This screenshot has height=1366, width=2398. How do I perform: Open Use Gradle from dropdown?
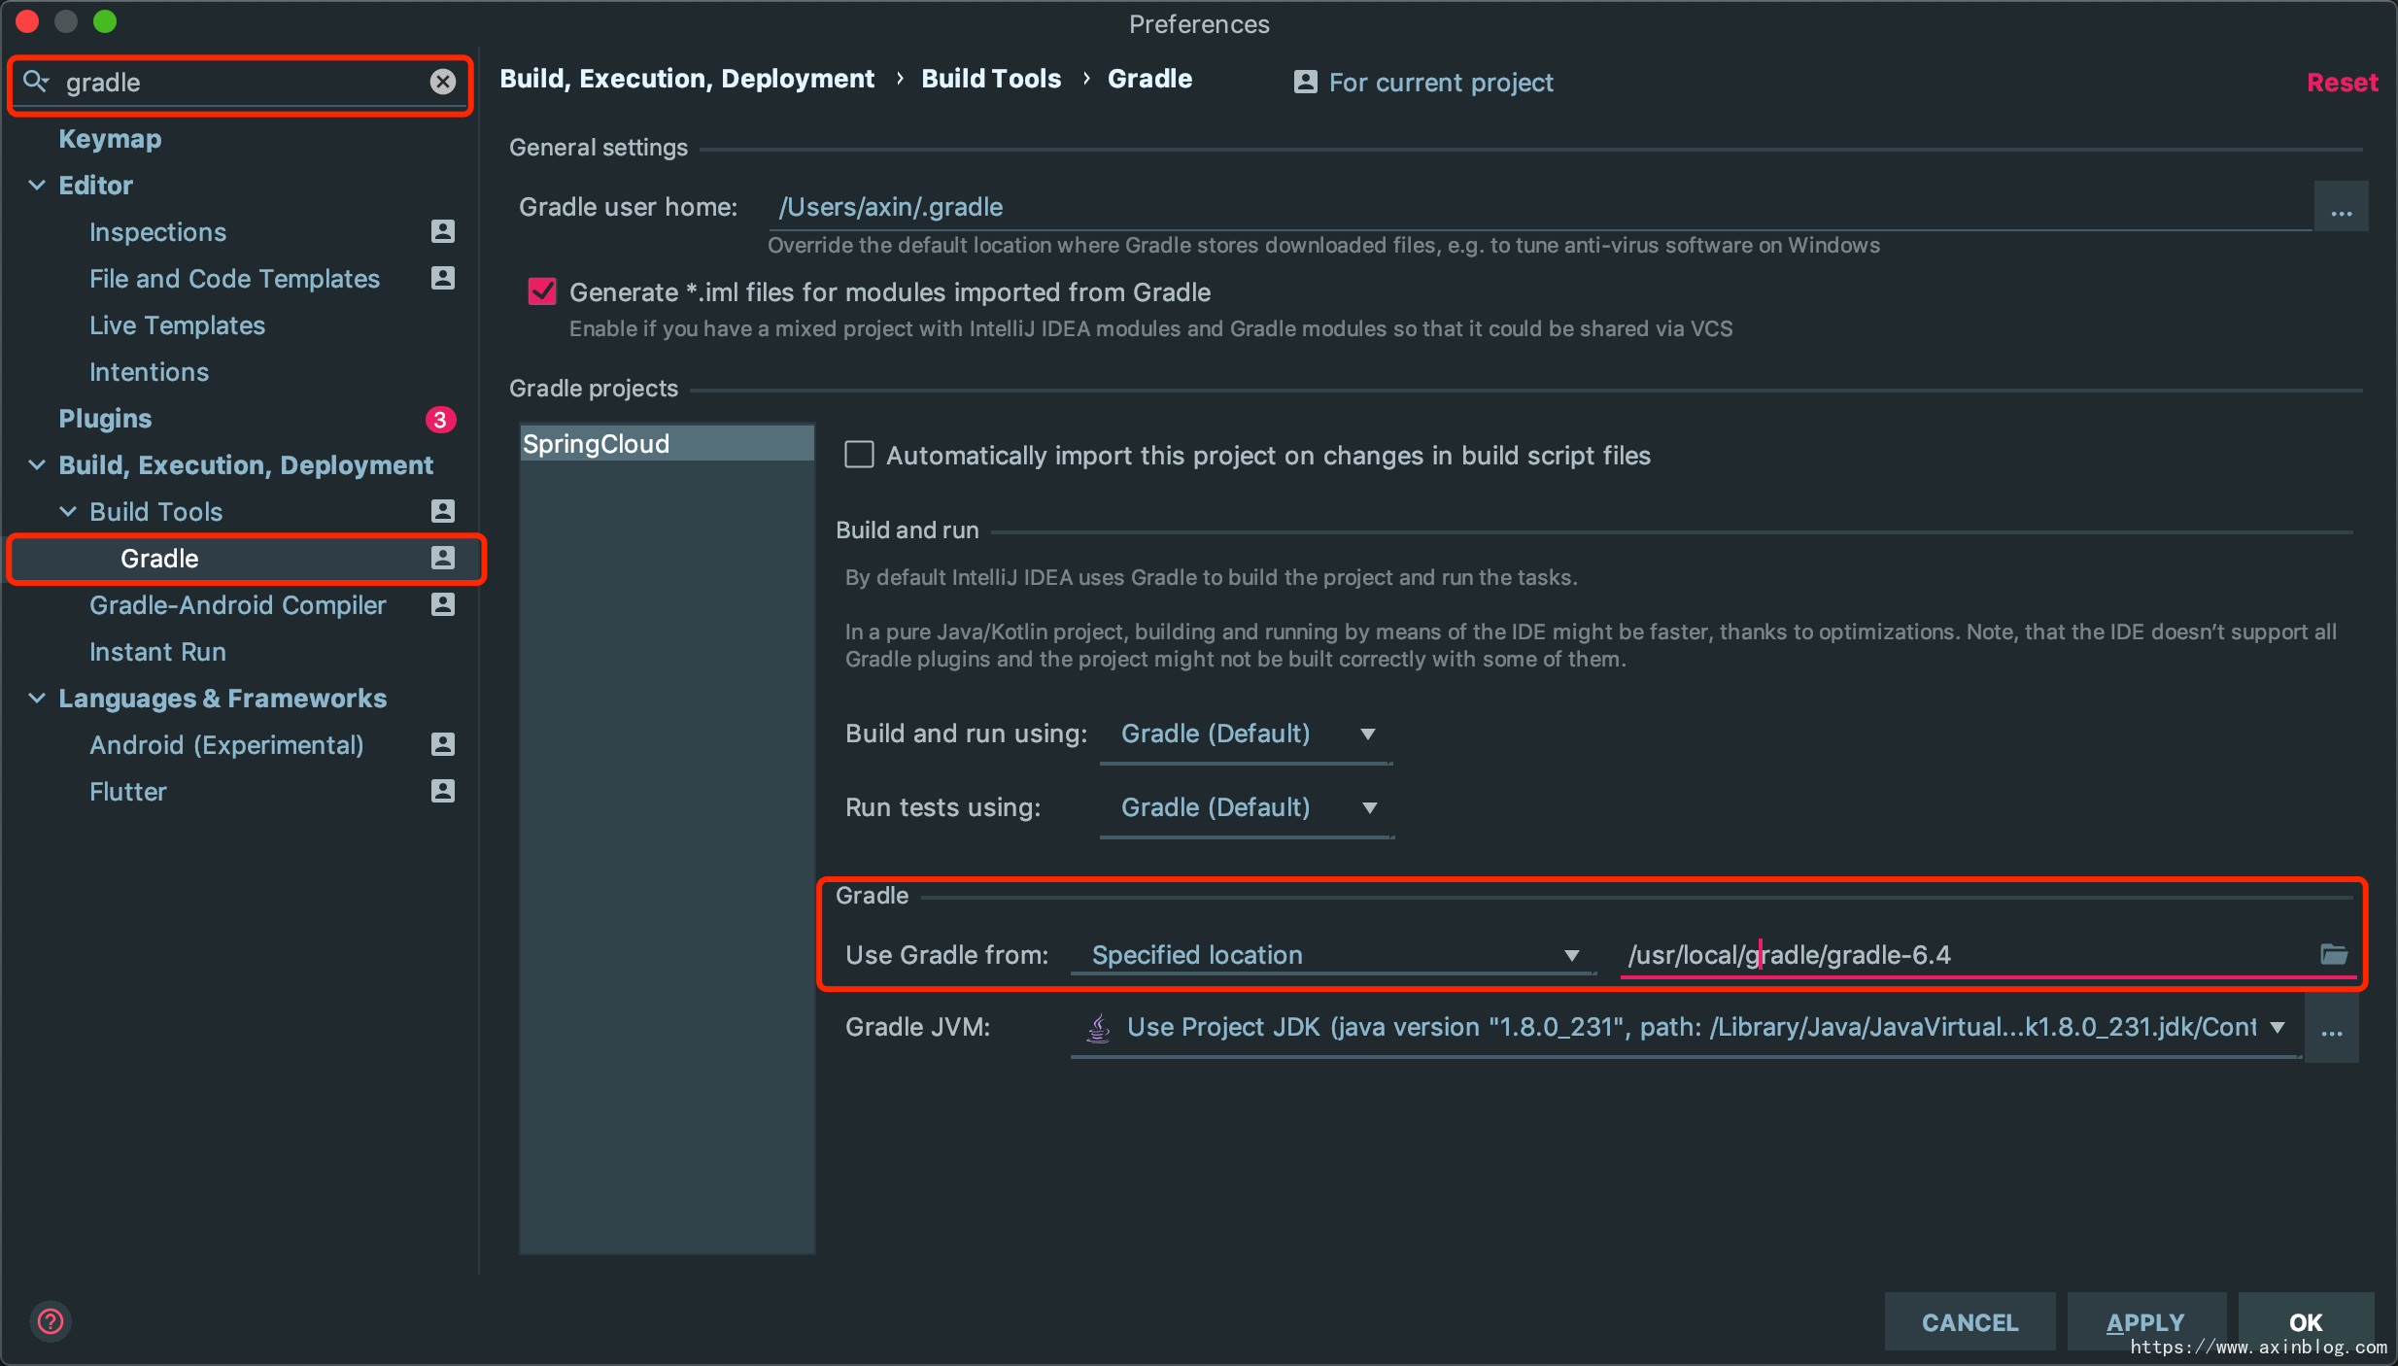tap(1333, 955)
